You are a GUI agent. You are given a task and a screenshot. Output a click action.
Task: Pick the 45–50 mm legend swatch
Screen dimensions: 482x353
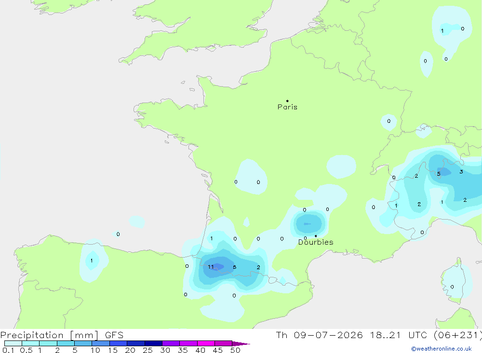tap(223, 343)
